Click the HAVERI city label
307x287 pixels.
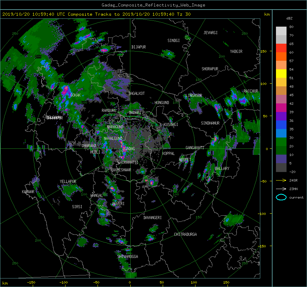[x=118, y=204]
